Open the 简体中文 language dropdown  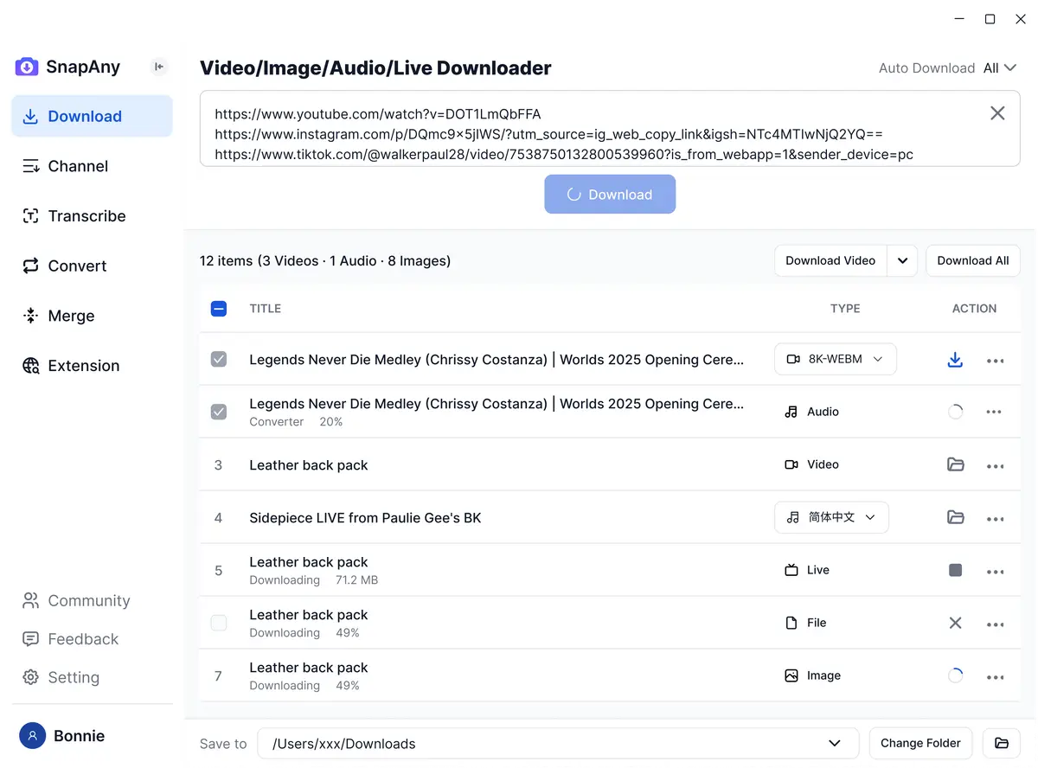click(831, 517)
